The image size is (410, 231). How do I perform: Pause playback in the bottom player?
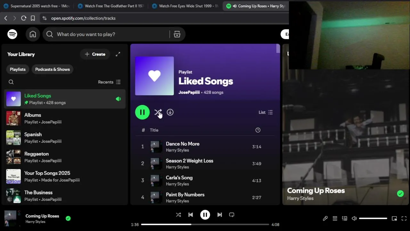pyautogui.click(x=205, y=215)
